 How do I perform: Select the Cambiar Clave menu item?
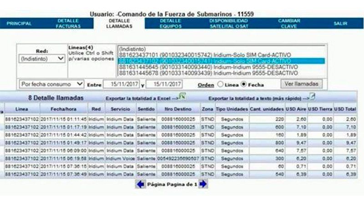click(x=289, y=24)
